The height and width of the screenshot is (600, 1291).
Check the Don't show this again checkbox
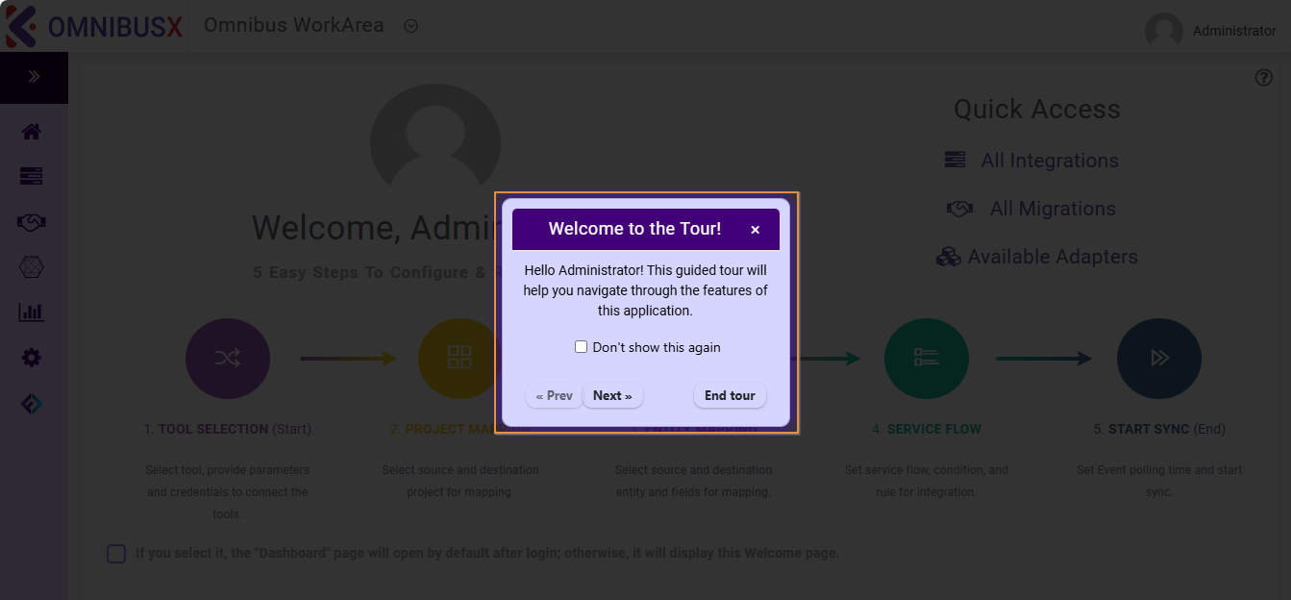point(581,346)
